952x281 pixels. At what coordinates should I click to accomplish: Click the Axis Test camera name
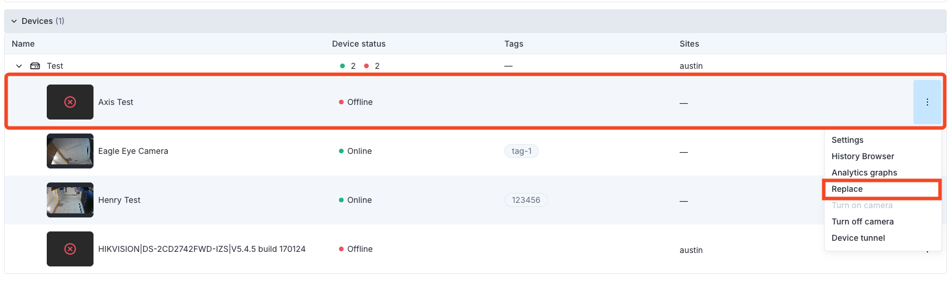pyautogui.click(x=116, y=102)
